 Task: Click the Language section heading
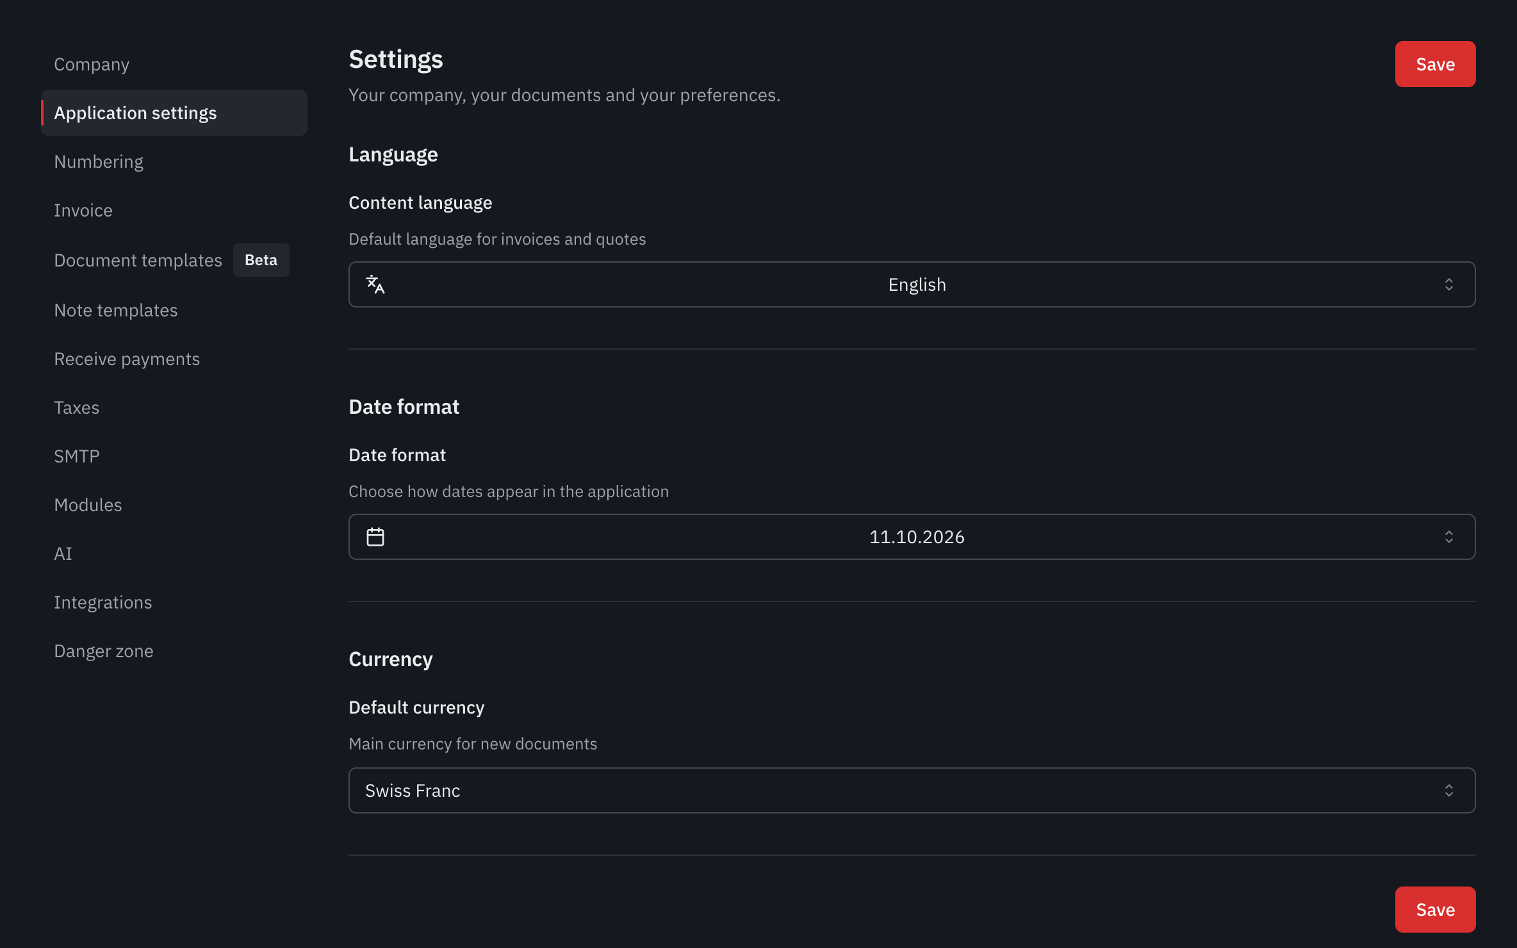[x=393, y=155]
